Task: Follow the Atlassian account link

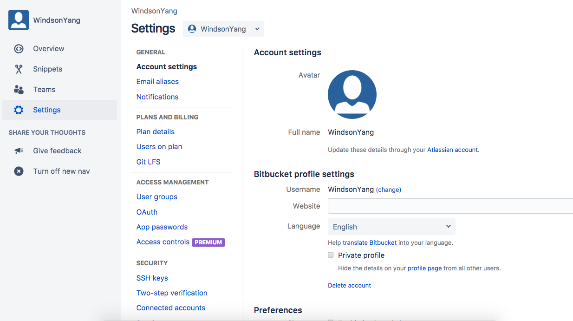Action: [452, 150]
